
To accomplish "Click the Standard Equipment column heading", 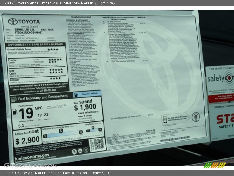I will 81,17.
